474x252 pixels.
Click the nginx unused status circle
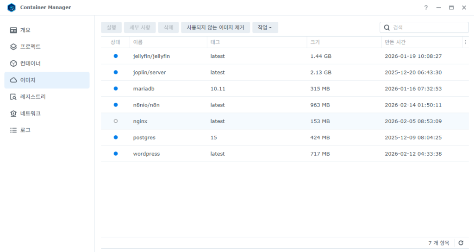(115, 121)
